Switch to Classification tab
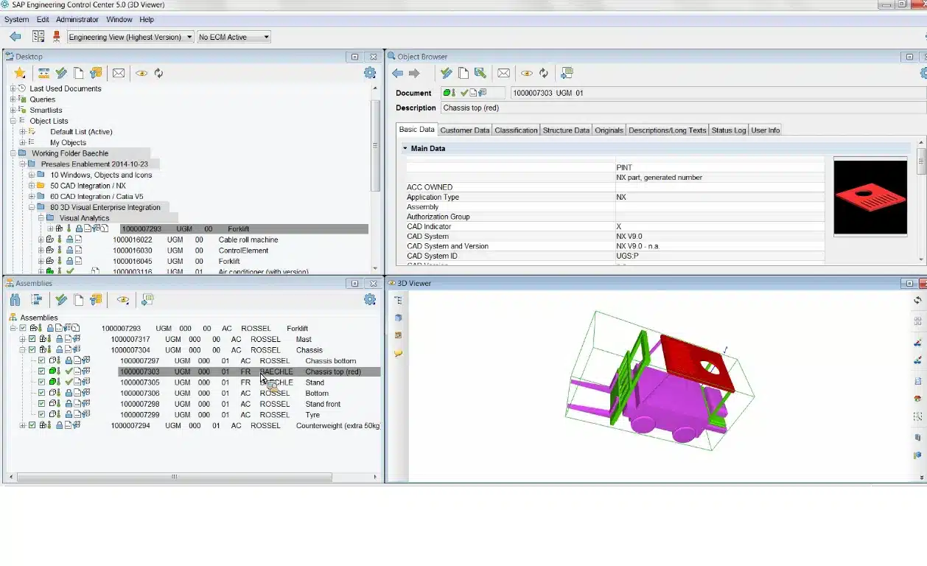927x566 pixels. (x=516, y=130)
